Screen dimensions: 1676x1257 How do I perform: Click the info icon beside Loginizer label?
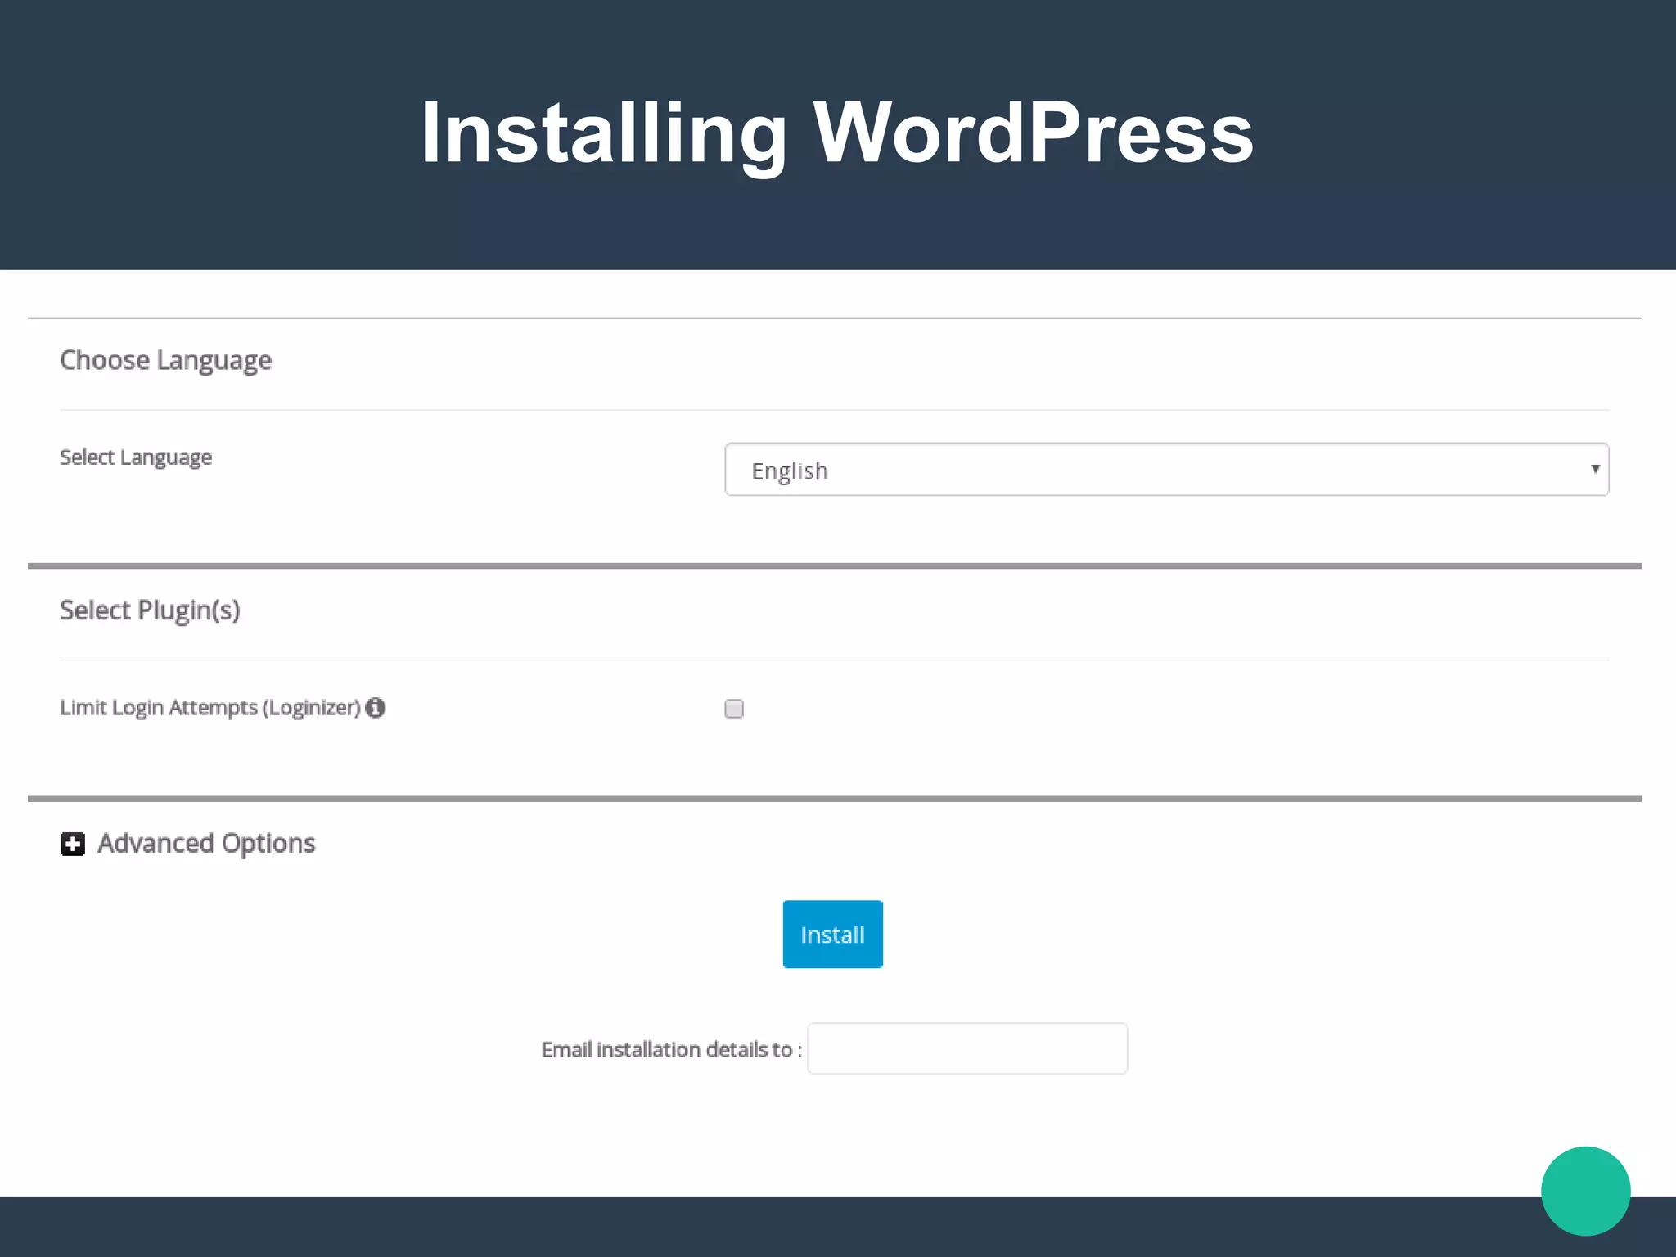376,708
